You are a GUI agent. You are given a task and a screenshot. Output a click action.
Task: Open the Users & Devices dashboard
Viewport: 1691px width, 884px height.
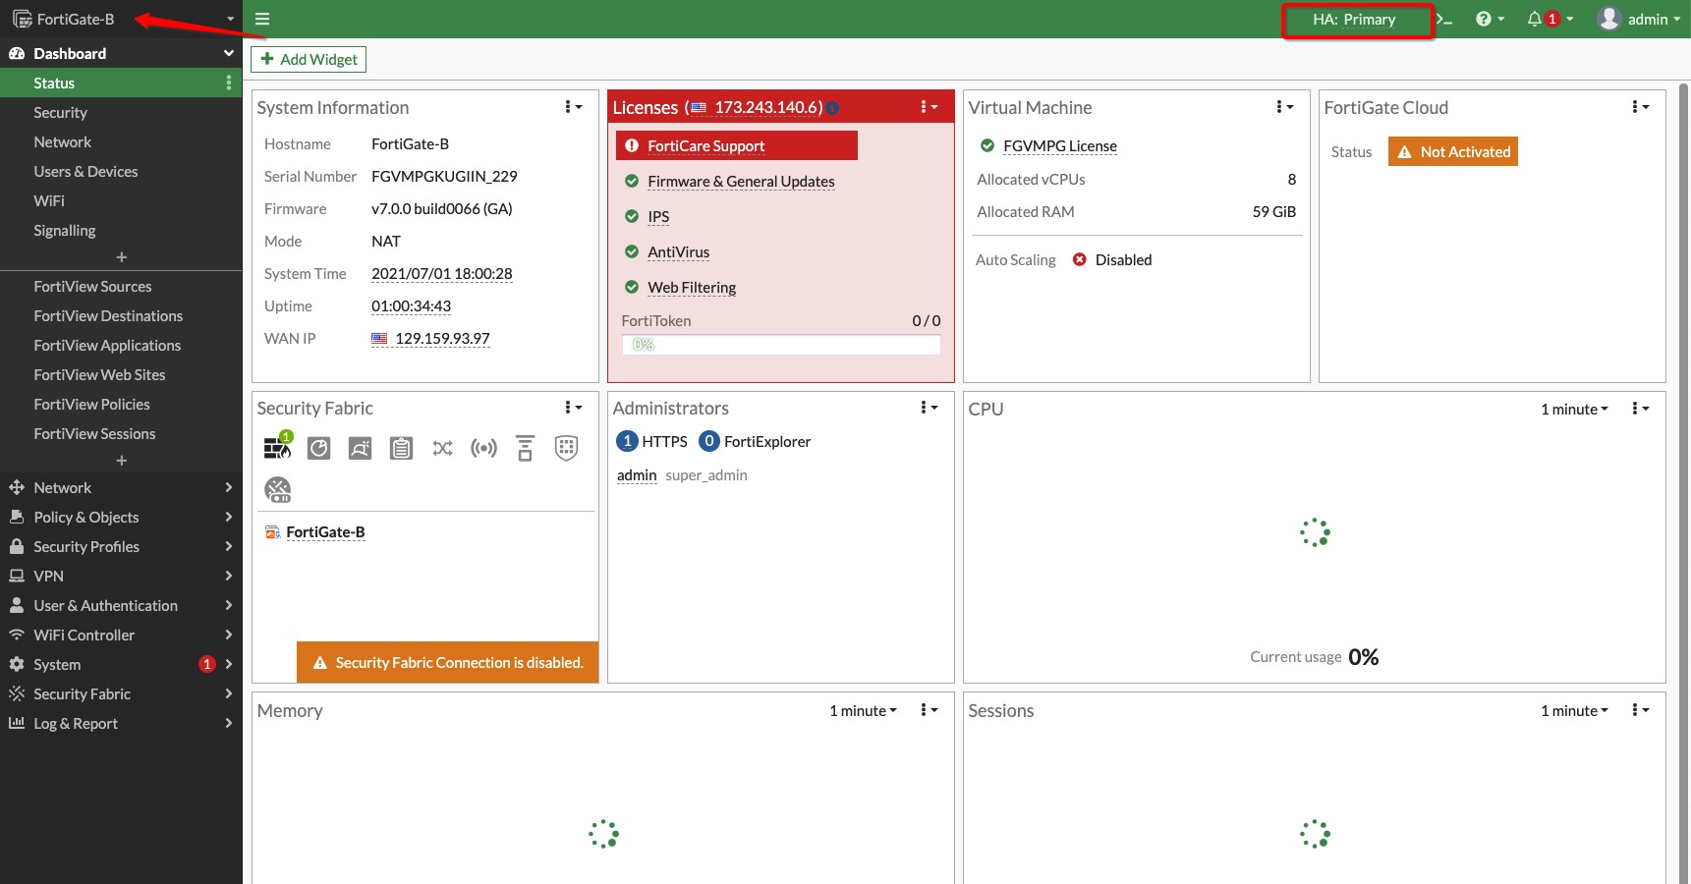(121, 172)
